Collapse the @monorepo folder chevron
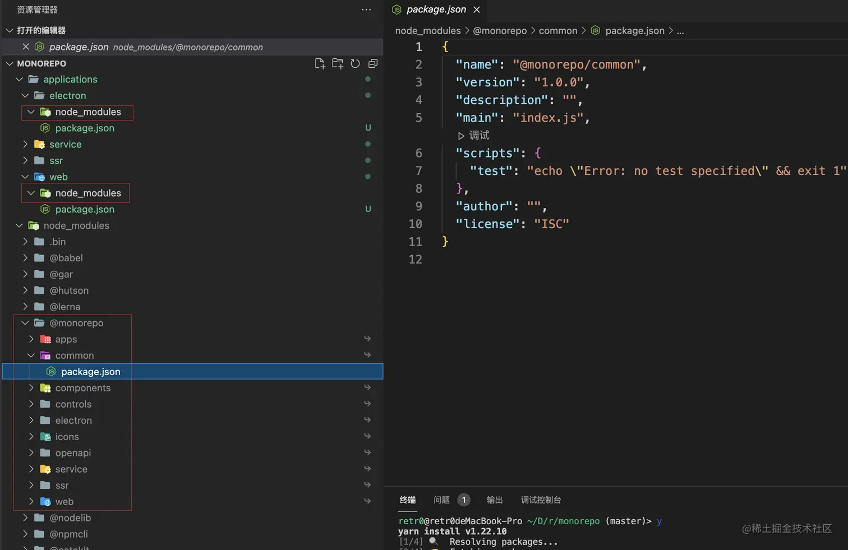Viewport: 848px width, 550px height. 25,323
